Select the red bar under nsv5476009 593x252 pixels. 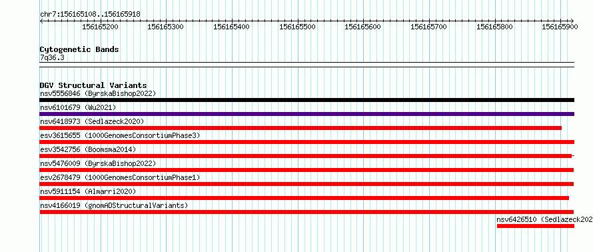306,170
